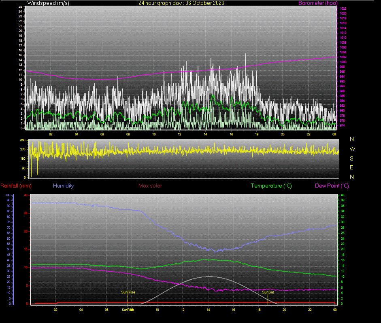Click the Dew Point (°C) legend label

click(x=332, y=186)
